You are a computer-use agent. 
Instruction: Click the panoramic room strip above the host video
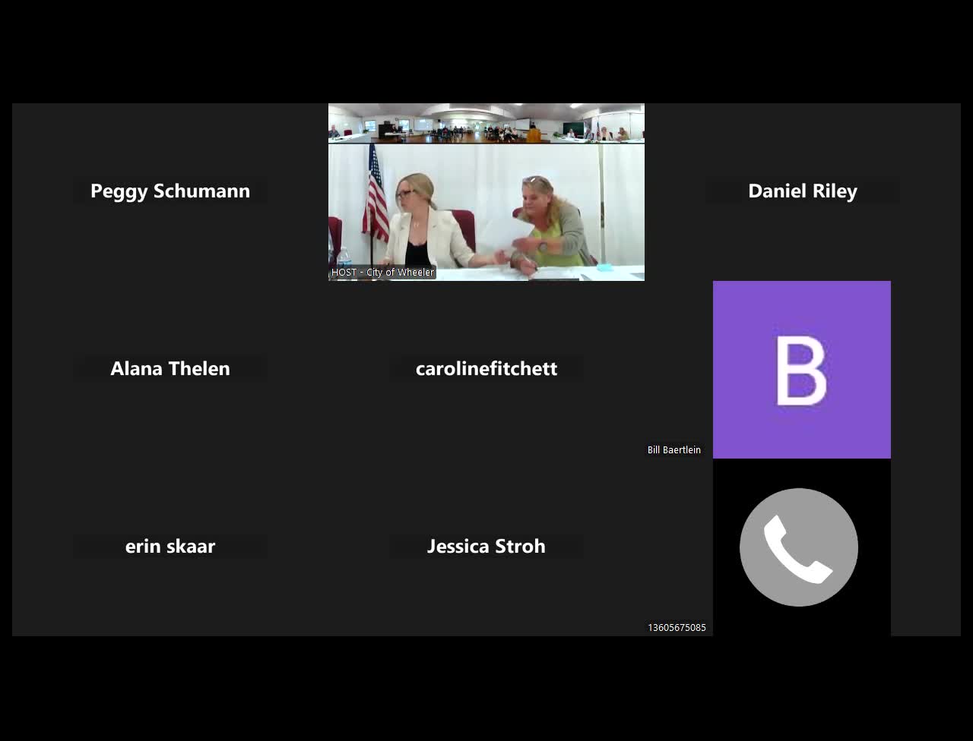[486, 123]
